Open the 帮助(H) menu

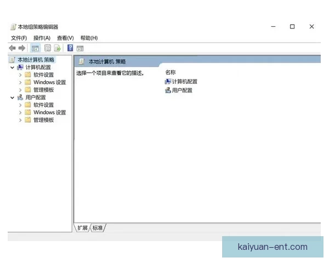click(89, 38)
